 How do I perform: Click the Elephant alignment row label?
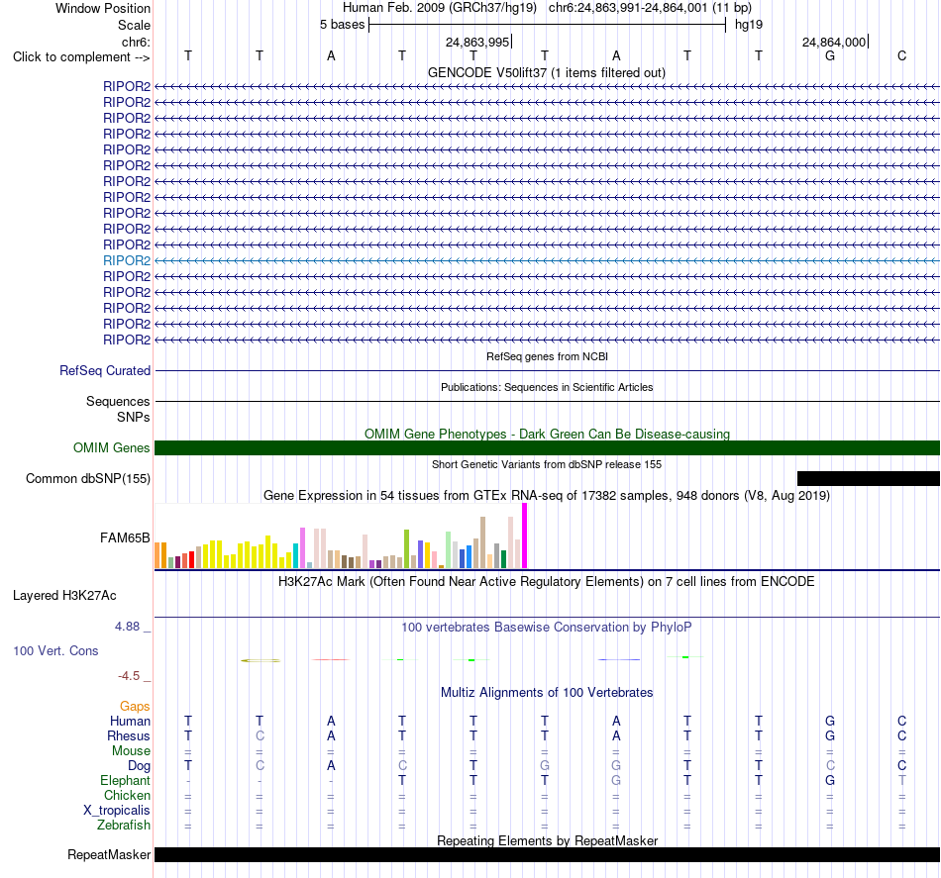pyautogui.click(x=126, y=780)
